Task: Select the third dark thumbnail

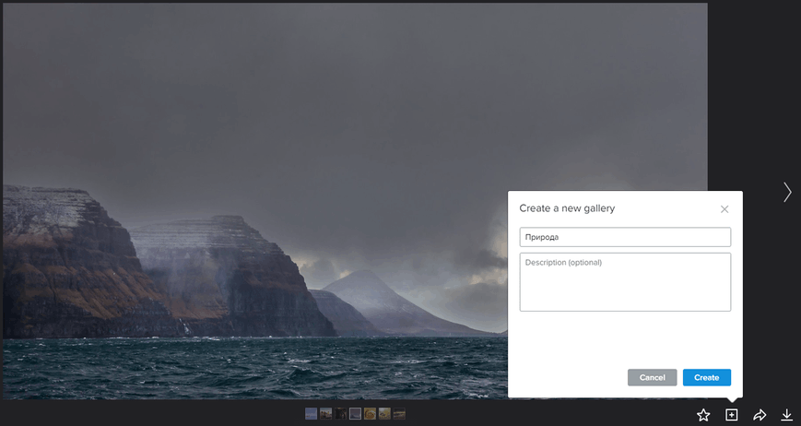Action: point(341,413)
